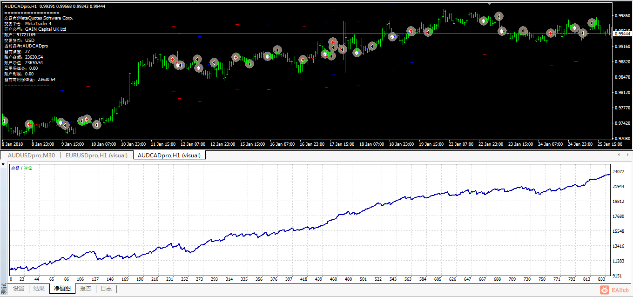Screen dimensions: 633x297
Task: Click the 0.97770 price axis label
Action: [x=622, y=108]
